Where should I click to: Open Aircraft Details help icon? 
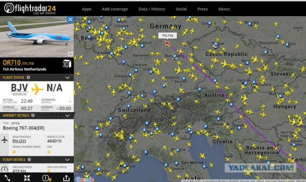(33, 115)
